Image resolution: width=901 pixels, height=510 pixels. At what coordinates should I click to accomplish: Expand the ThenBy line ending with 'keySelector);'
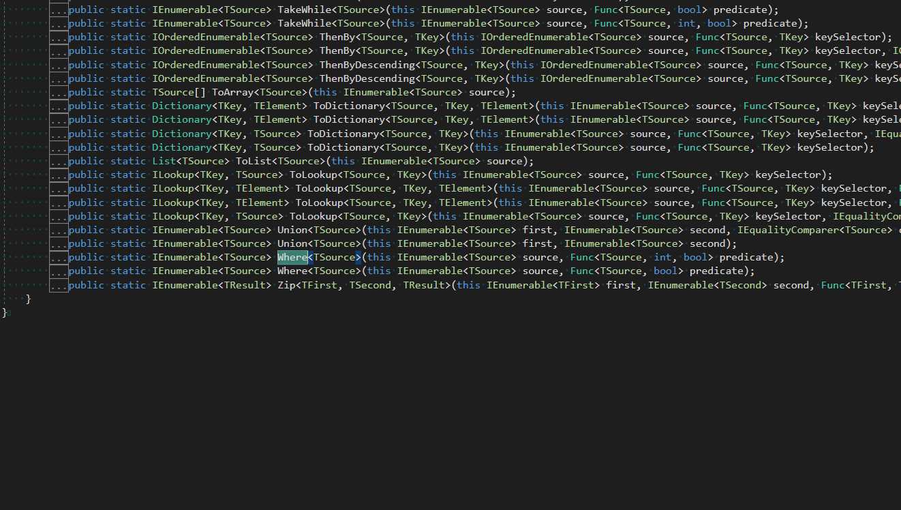tap(59, 37)
